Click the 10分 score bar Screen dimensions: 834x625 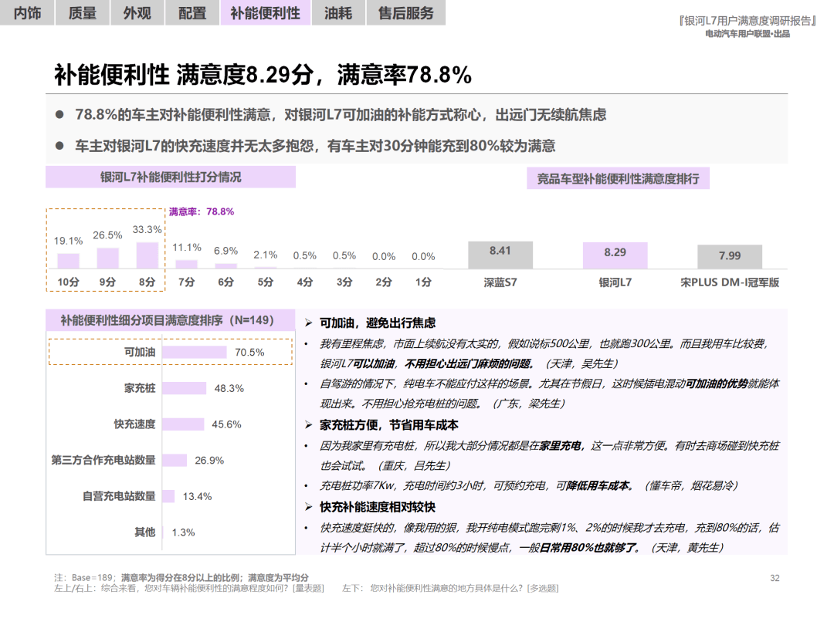(x=68, y=261)
